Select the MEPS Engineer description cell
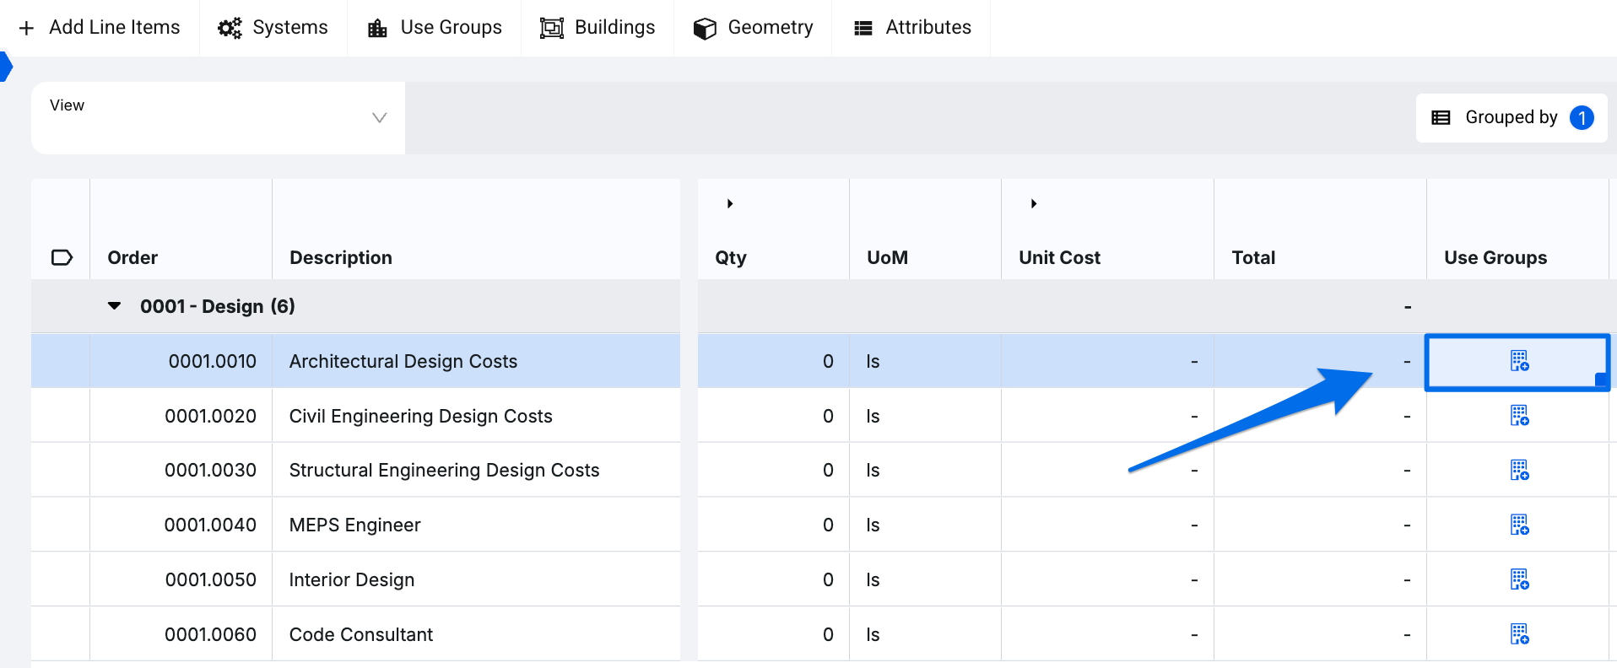This screenshot has height=668, width=1617. coord(476,525)
